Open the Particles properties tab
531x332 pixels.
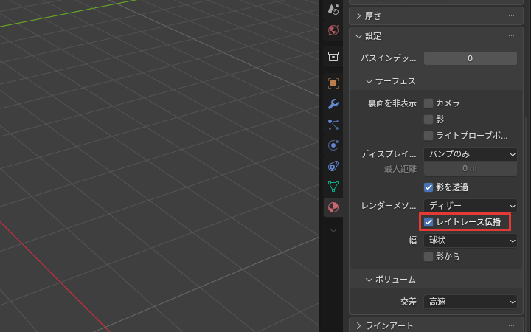coord(333,125)
